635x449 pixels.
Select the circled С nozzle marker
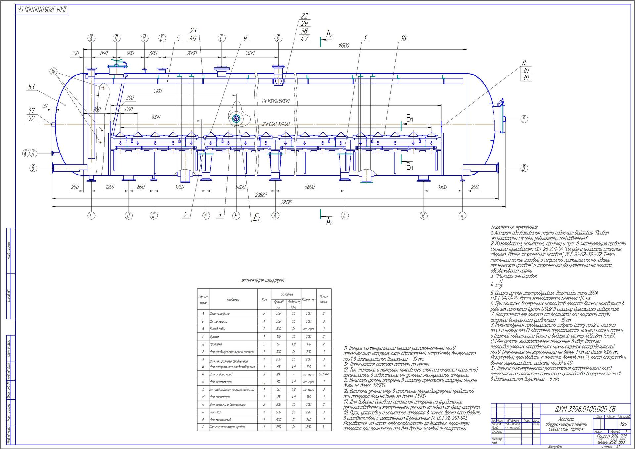tap(221, 38)
